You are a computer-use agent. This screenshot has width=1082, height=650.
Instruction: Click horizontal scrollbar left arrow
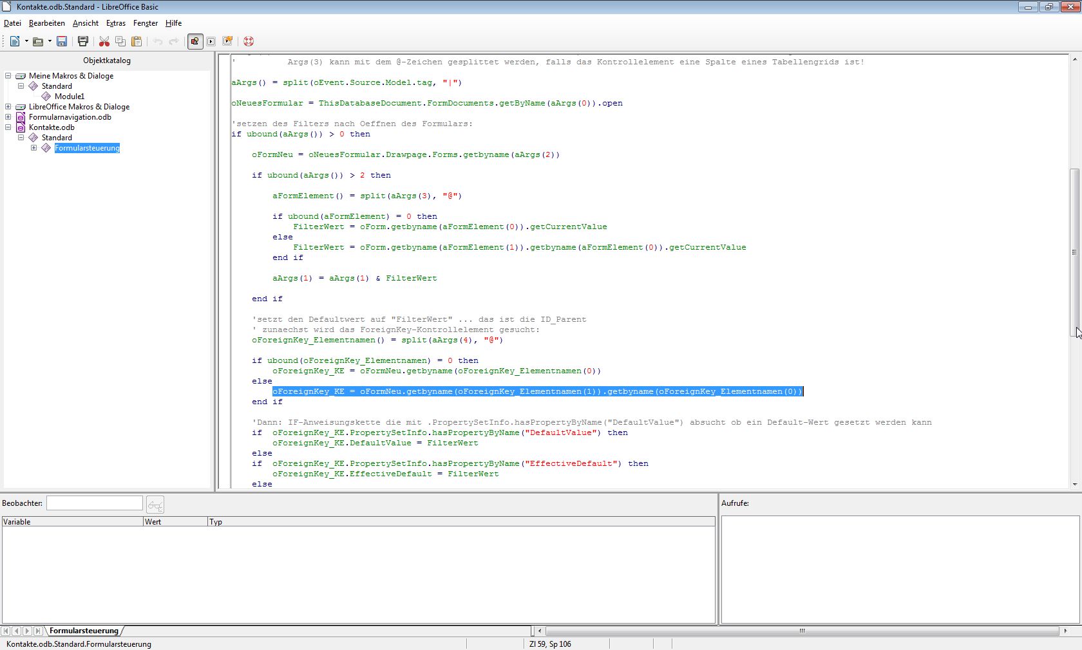539,631
